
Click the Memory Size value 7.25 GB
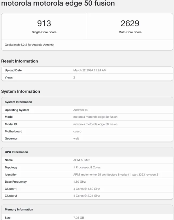coord(79,217)
